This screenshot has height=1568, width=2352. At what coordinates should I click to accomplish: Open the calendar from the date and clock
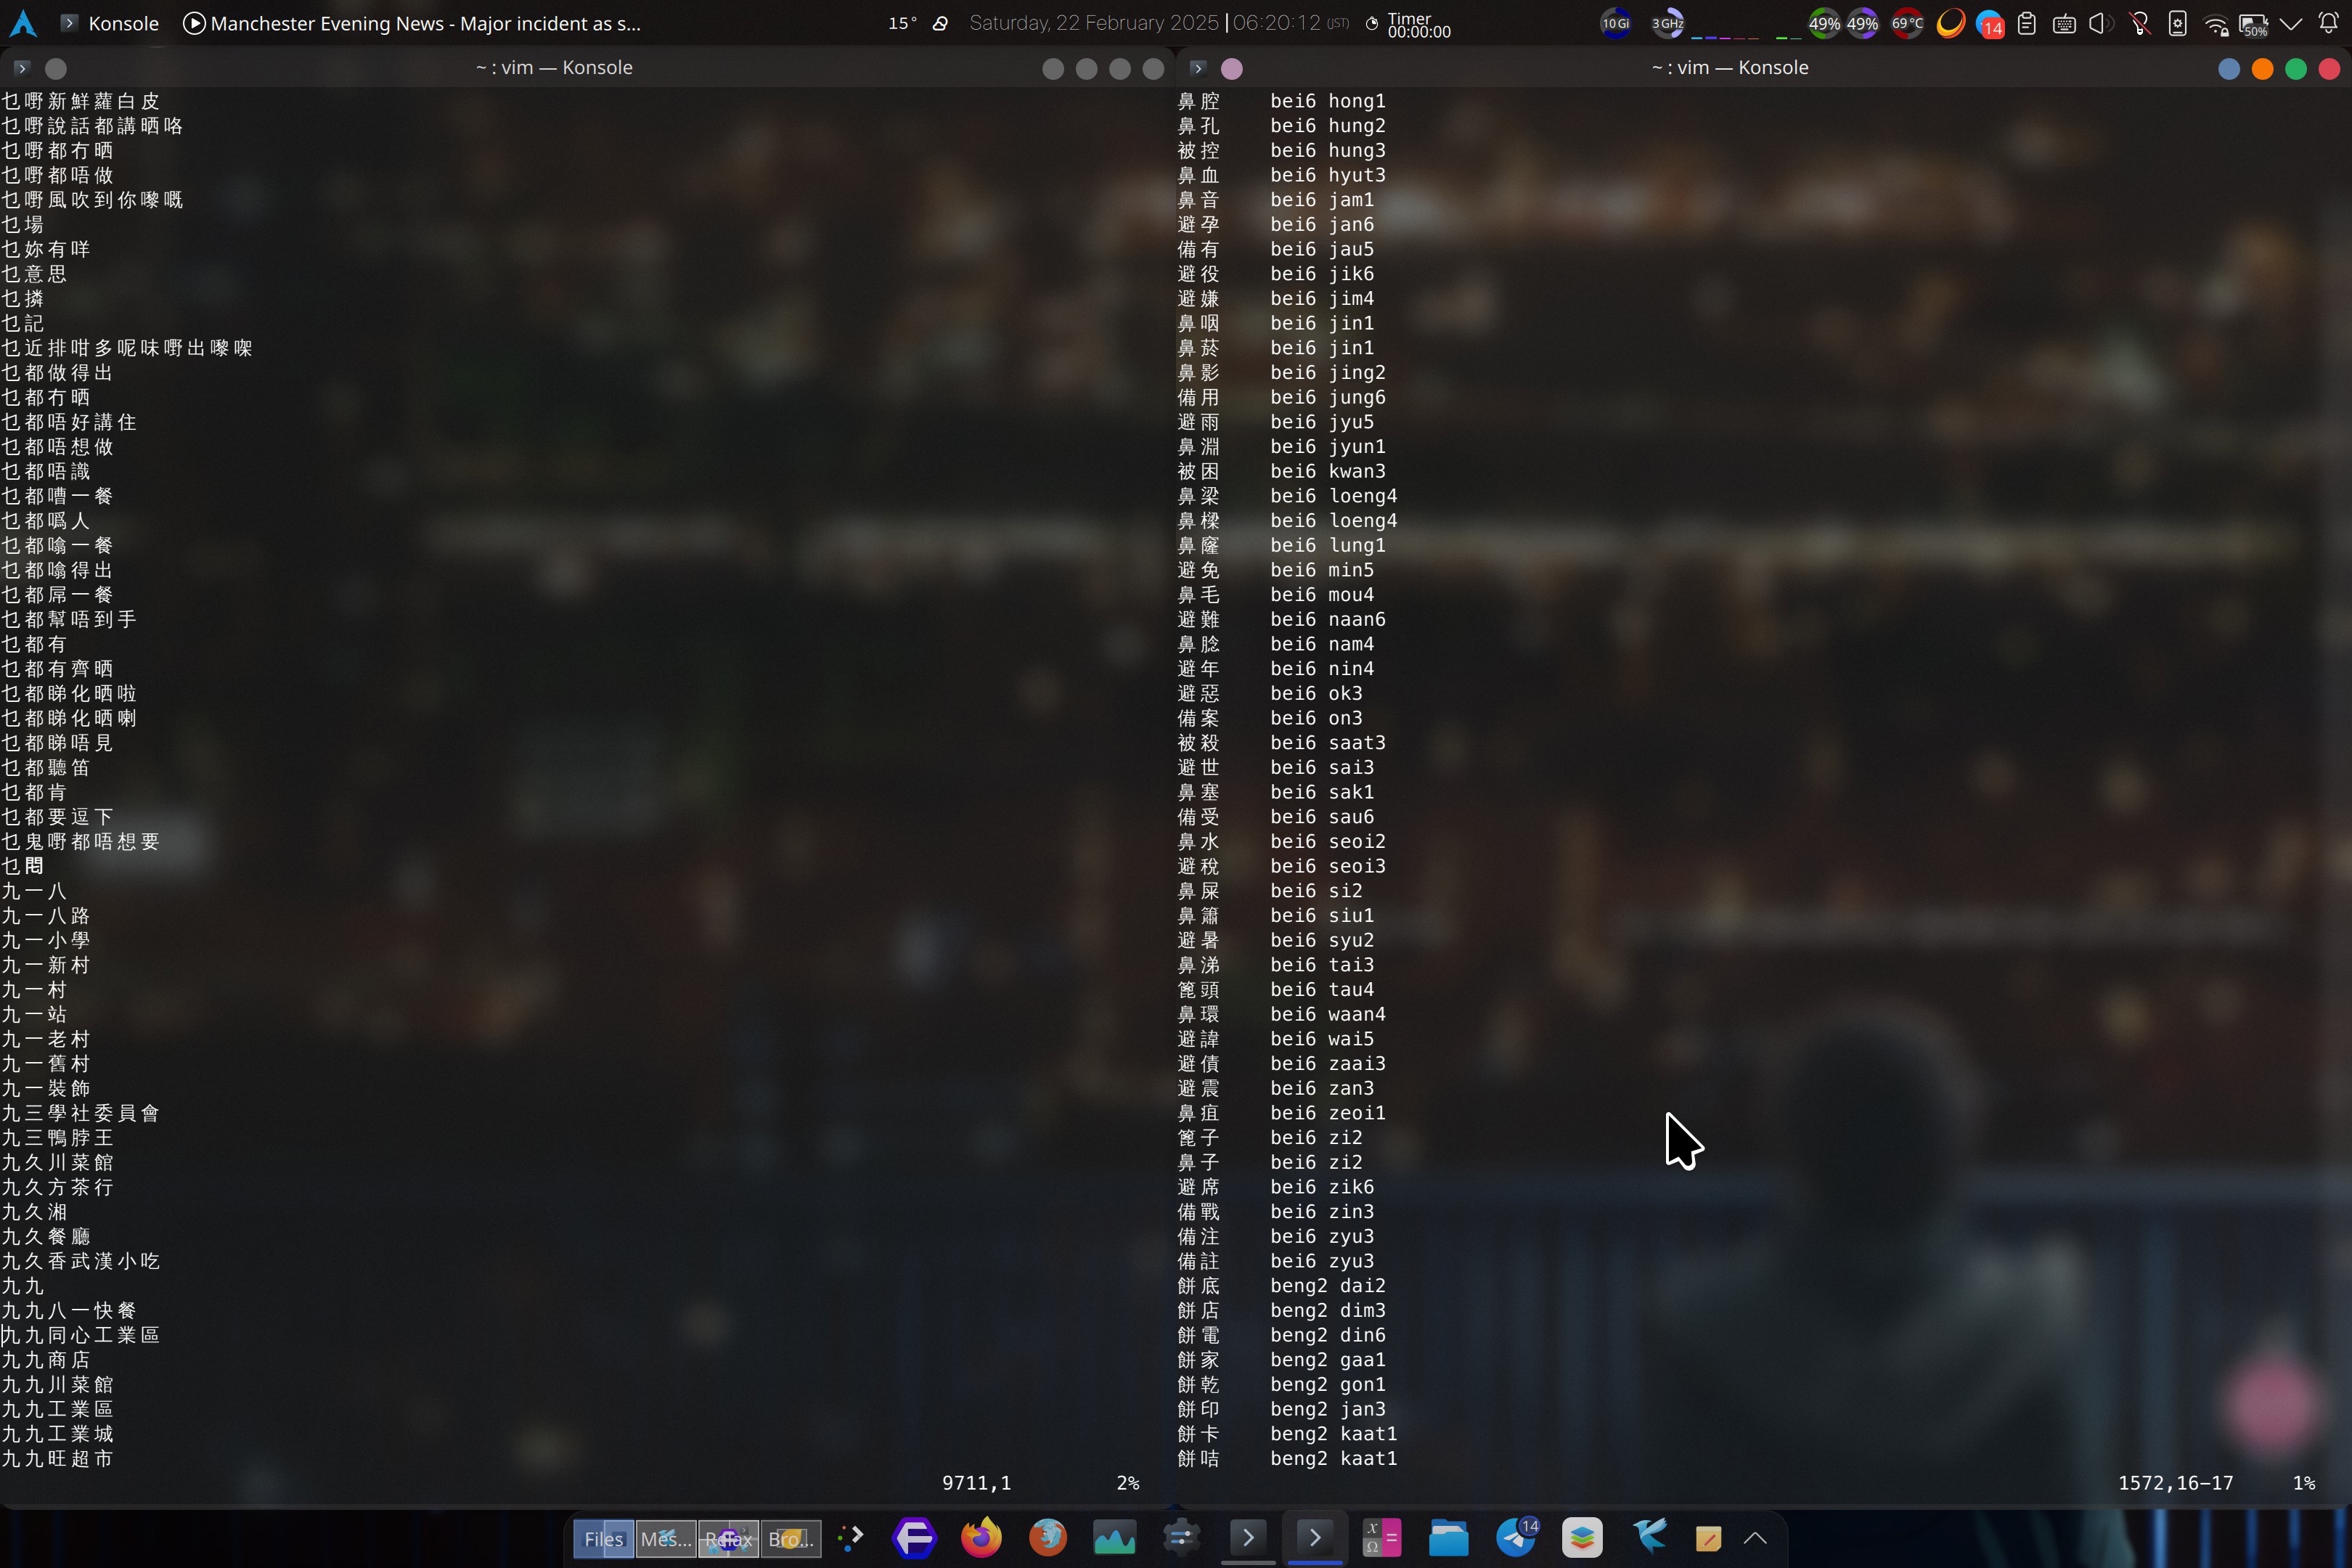coord(1159,23)
